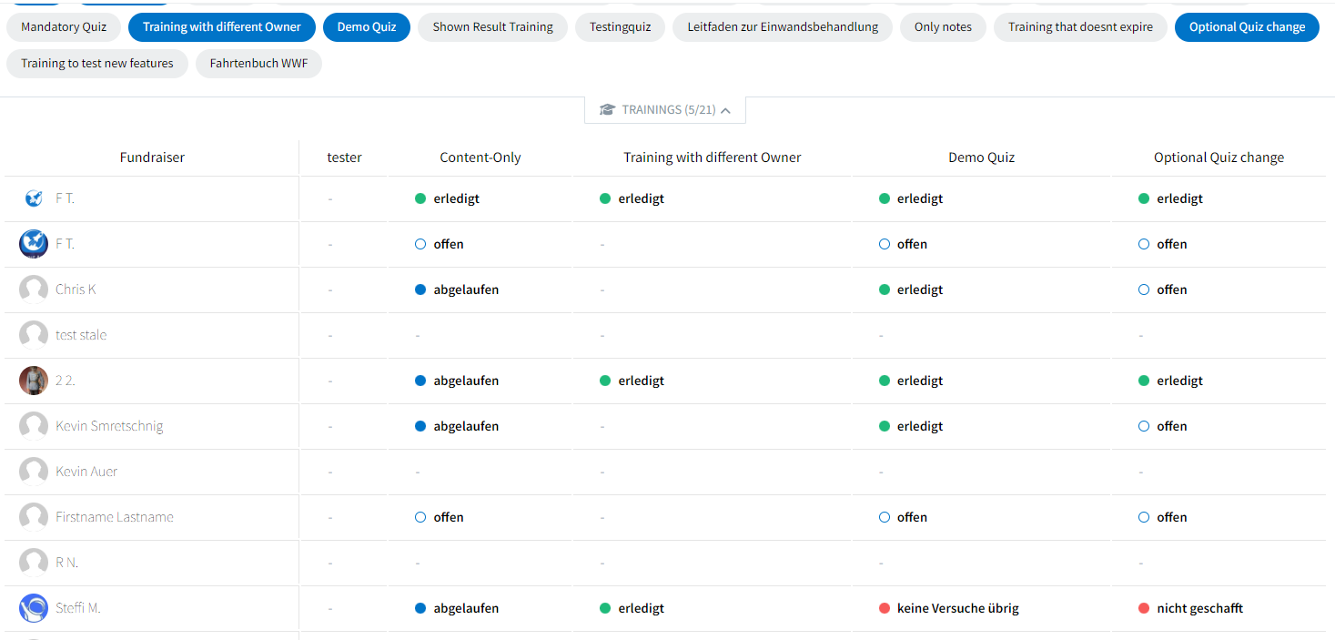Click 2 2. Optional Quiz erledigt status
Viewport: 1335px width, 640px height.
1171,381
